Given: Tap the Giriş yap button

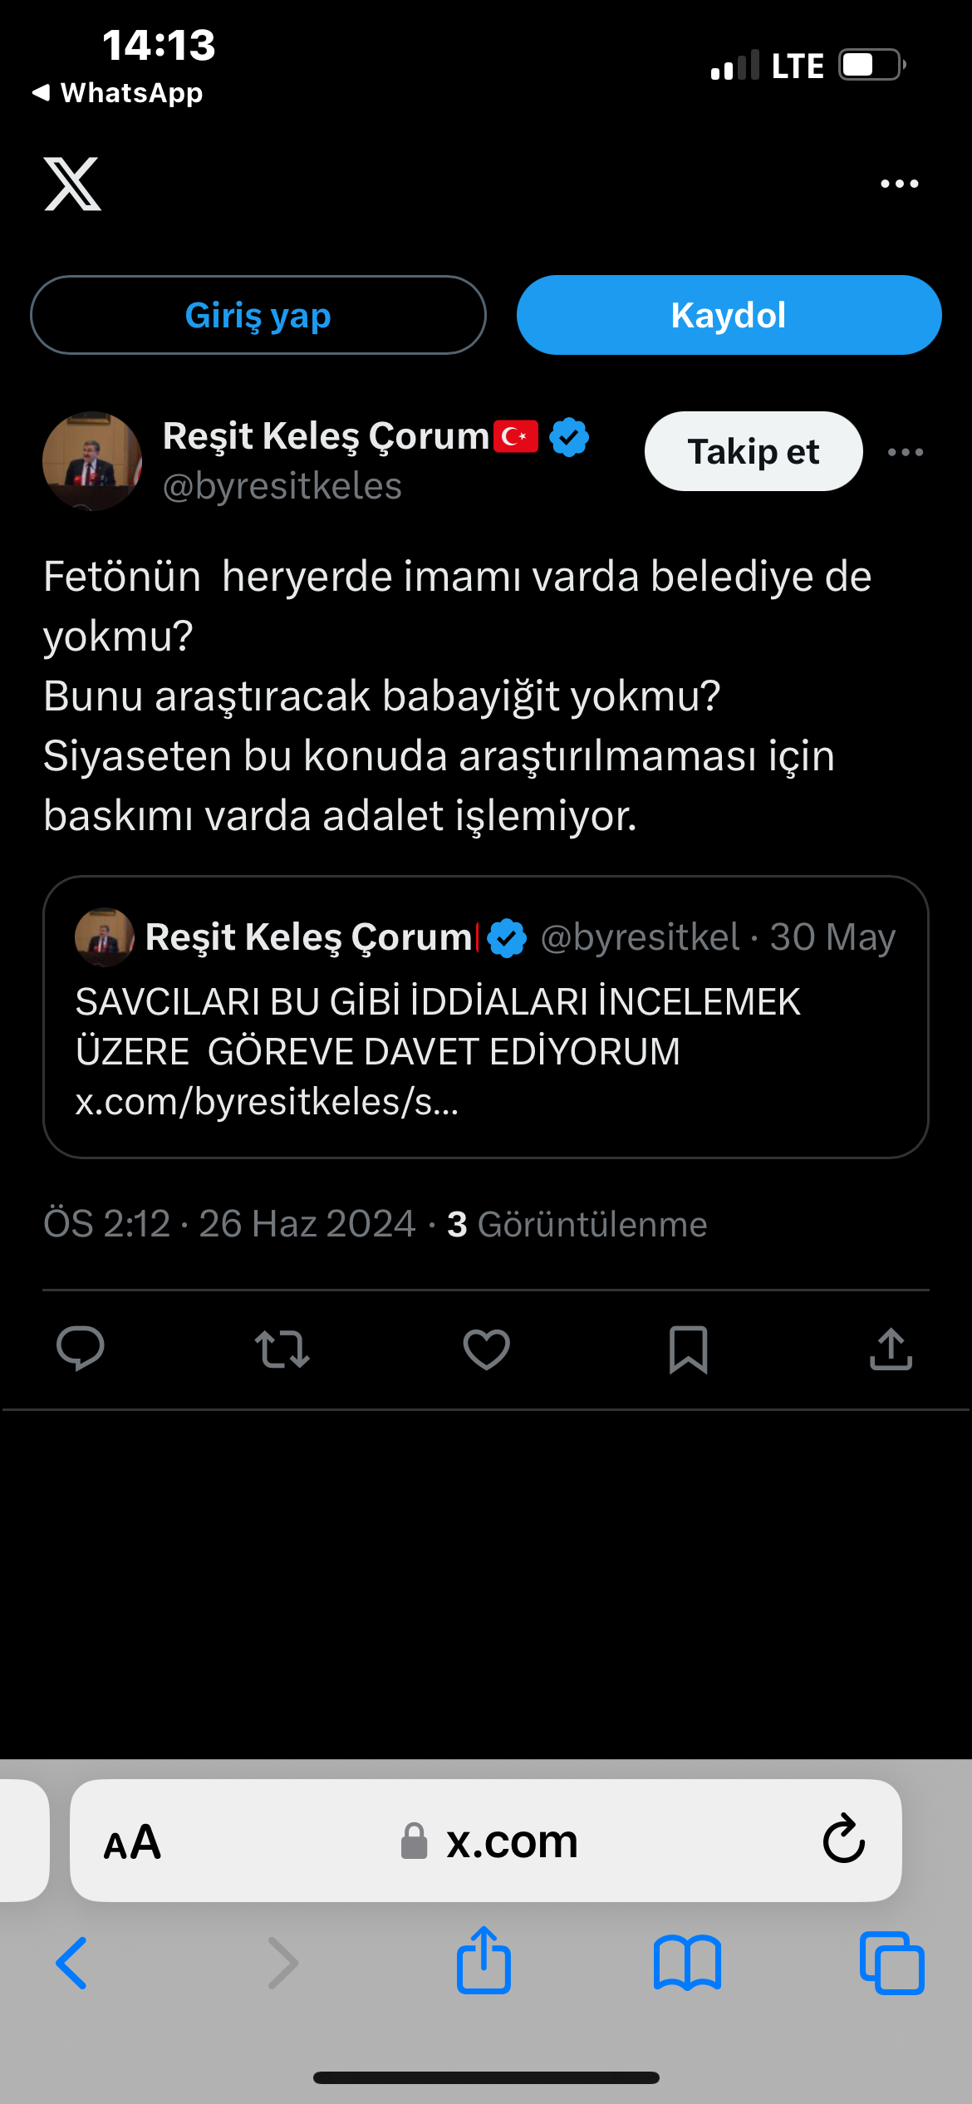Looking at the screenshot, I should tap(258, 316).
